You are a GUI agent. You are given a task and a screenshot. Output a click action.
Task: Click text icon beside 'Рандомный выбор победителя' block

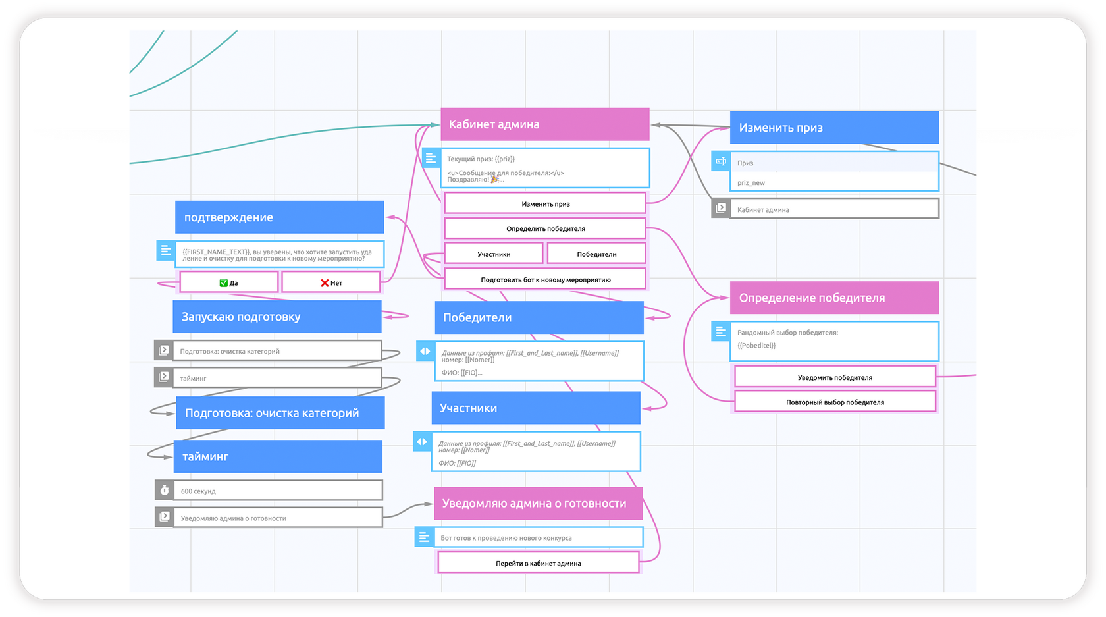coord(721,331)
